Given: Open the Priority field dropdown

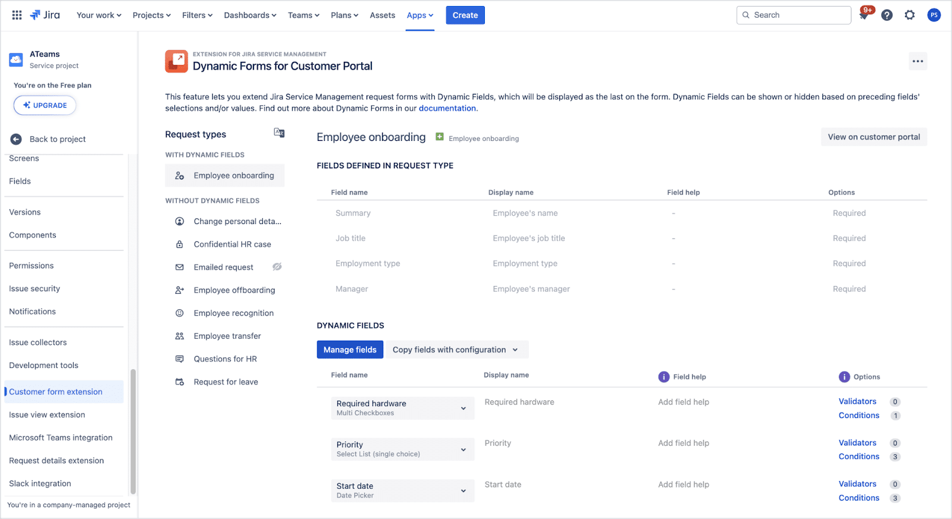Looking at the screenshot, I should tap(403, 449).
